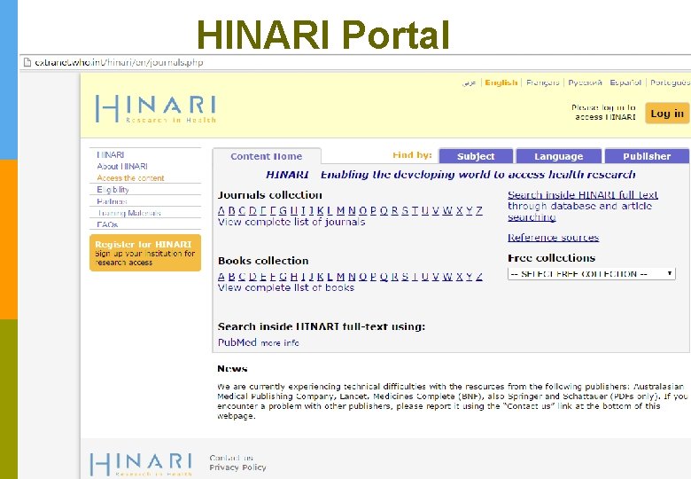Open books starting with letter W
This screenshot has width=691, height=479.
pyautogui.click(x=447, y=277)
